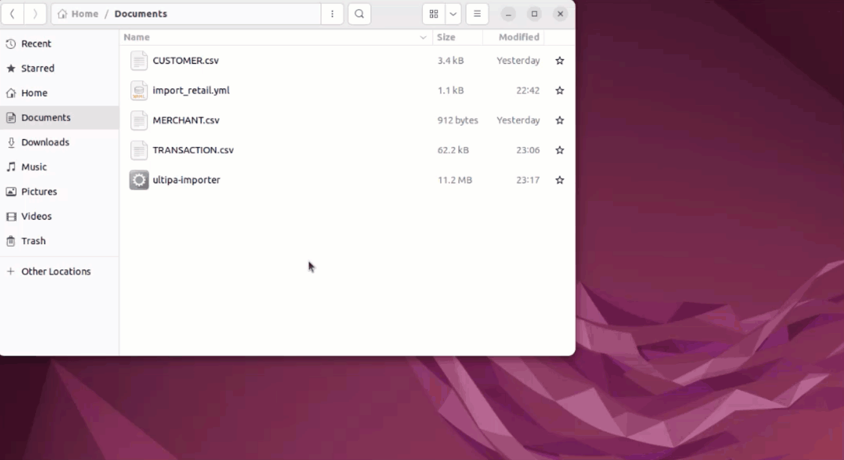Open Music in the sidebar
The height and width of the screenshot is (460, 844).
point(59,167)
